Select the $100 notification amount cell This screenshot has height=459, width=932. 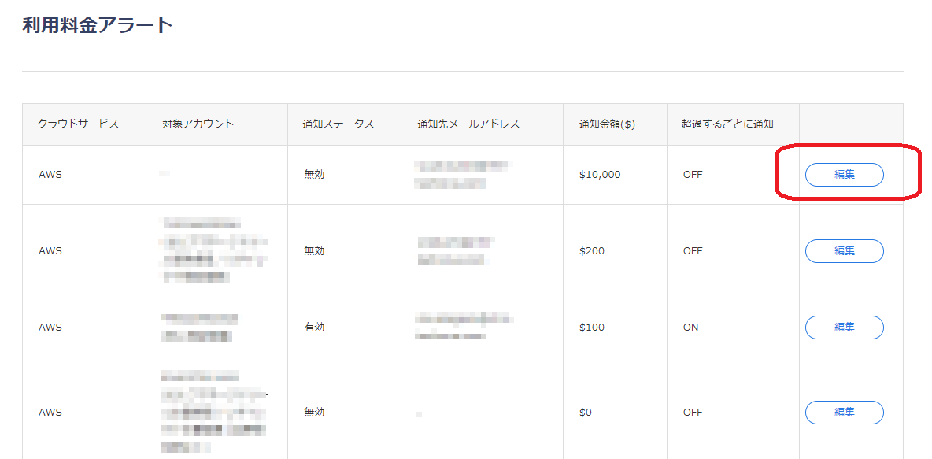591,328
